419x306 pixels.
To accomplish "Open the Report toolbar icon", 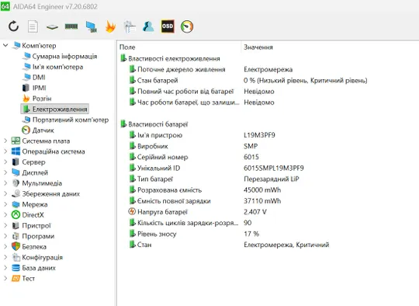I will [x=33, y=26].
